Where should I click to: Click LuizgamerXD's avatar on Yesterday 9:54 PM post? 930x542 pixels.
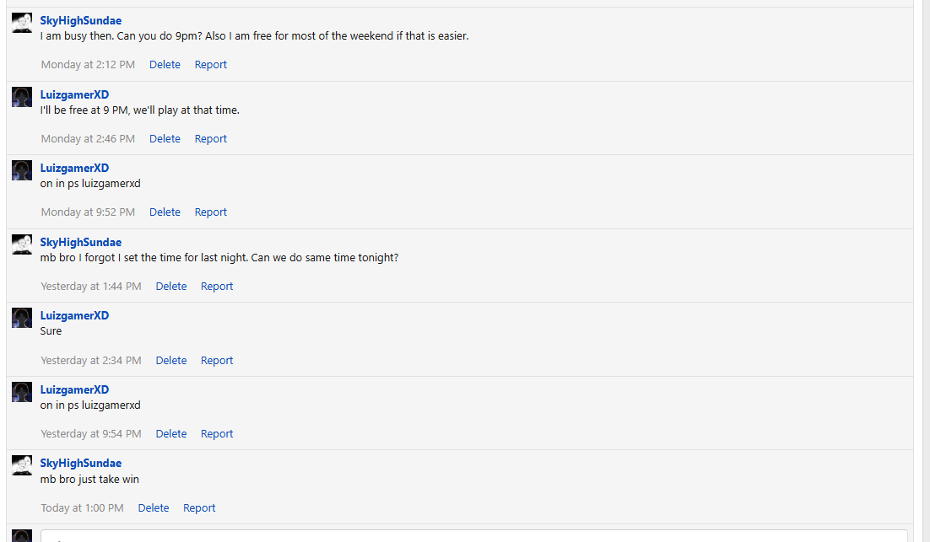pos(22,391)
